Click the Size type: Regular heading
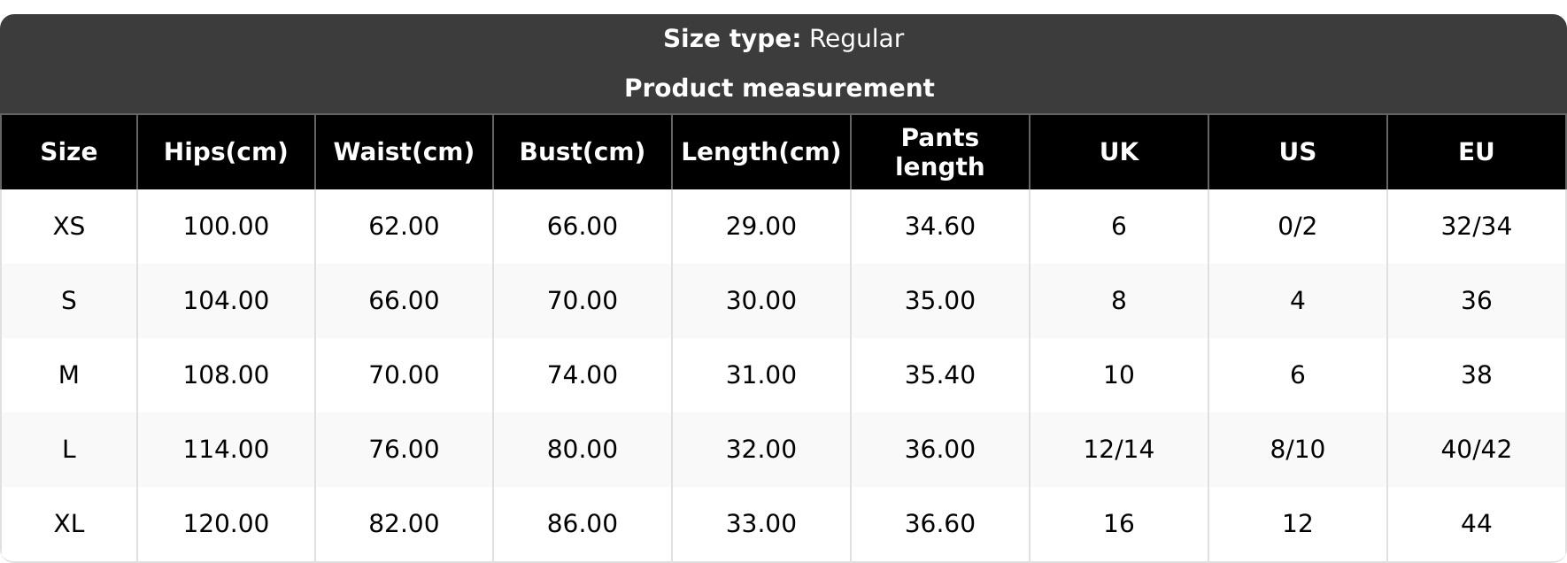1567x563 pixels. coord(783,39)
